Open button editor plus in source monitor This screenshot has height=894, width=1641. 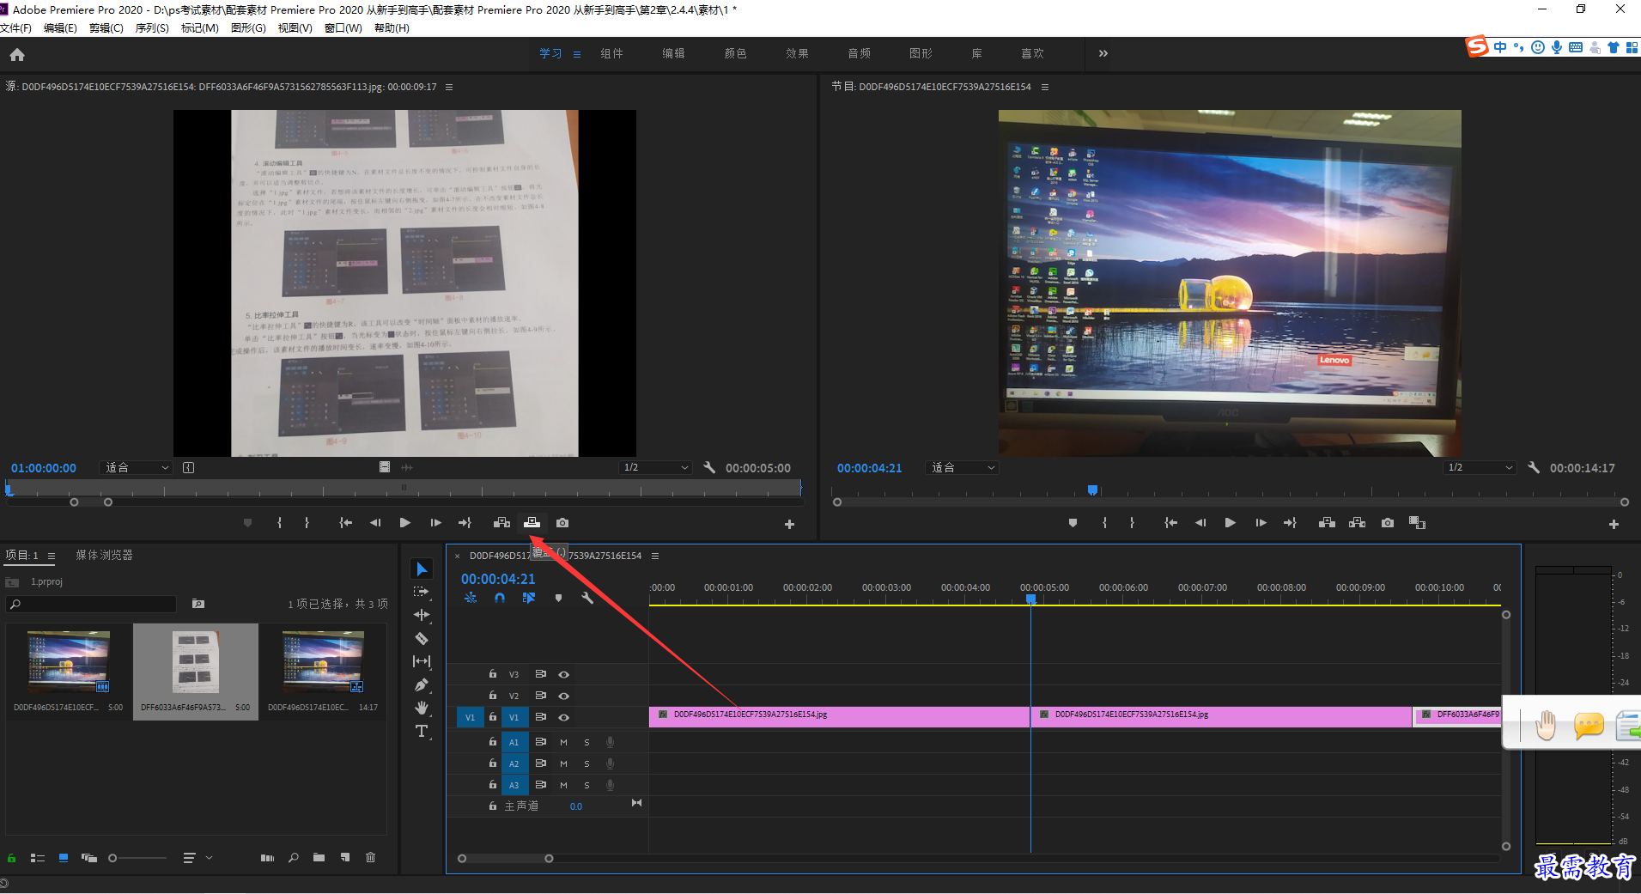tap(789, 524)
